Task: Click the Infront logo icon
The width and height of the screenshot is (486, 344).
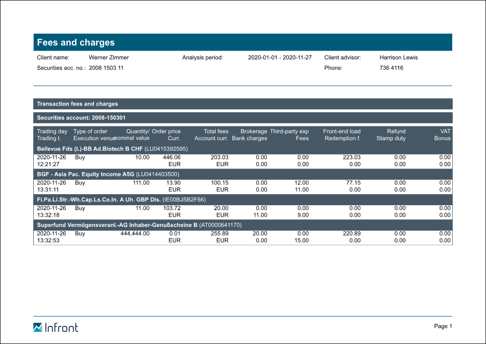Action: coord(38,328)
